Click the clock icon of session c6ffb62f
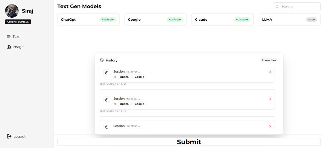 [x=106, y=127]
